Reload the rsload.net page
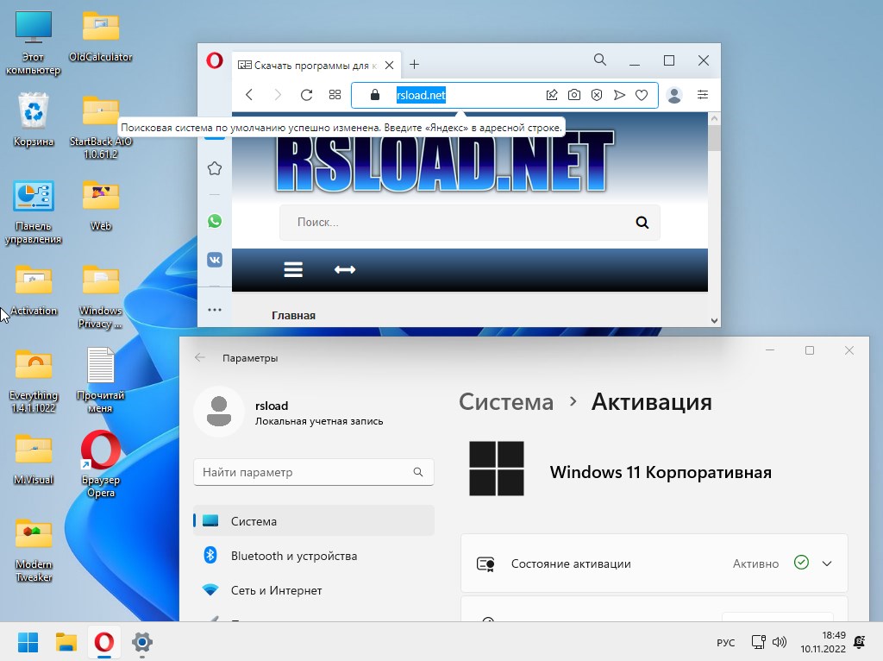Image resolution: width=883 pixels, height=661 pixels. (306, 95)
